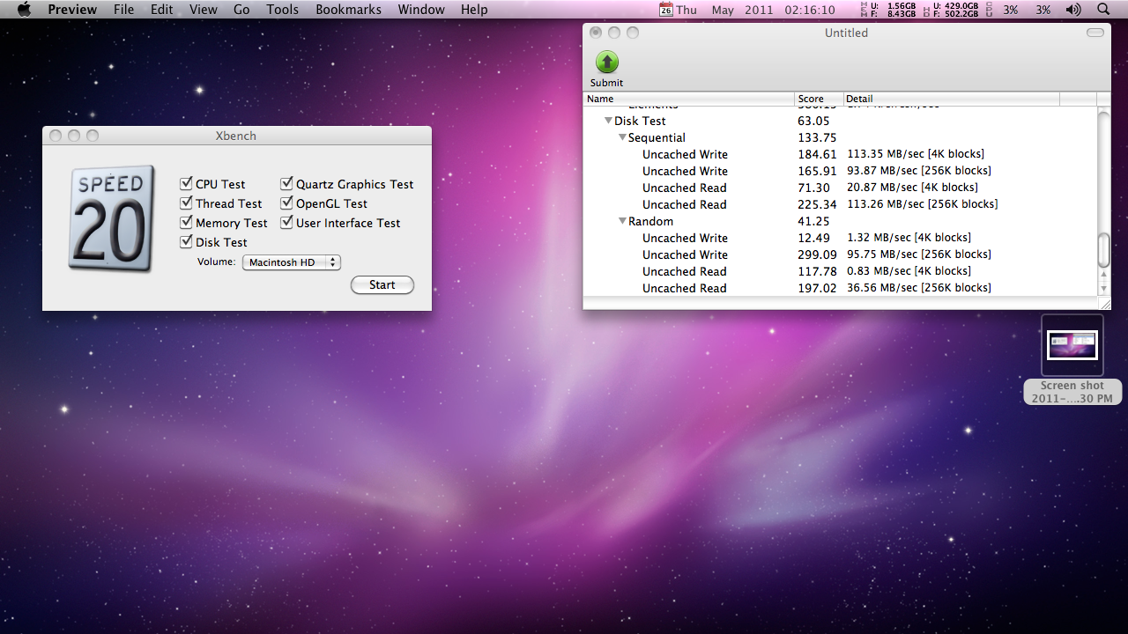Click the scroll up arrow in the results list
The height and width of the screenshot is (634, 1128).
pos(1103,273)
